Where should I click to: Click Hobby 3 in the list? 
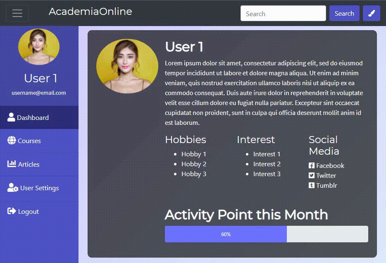(194, 174)
